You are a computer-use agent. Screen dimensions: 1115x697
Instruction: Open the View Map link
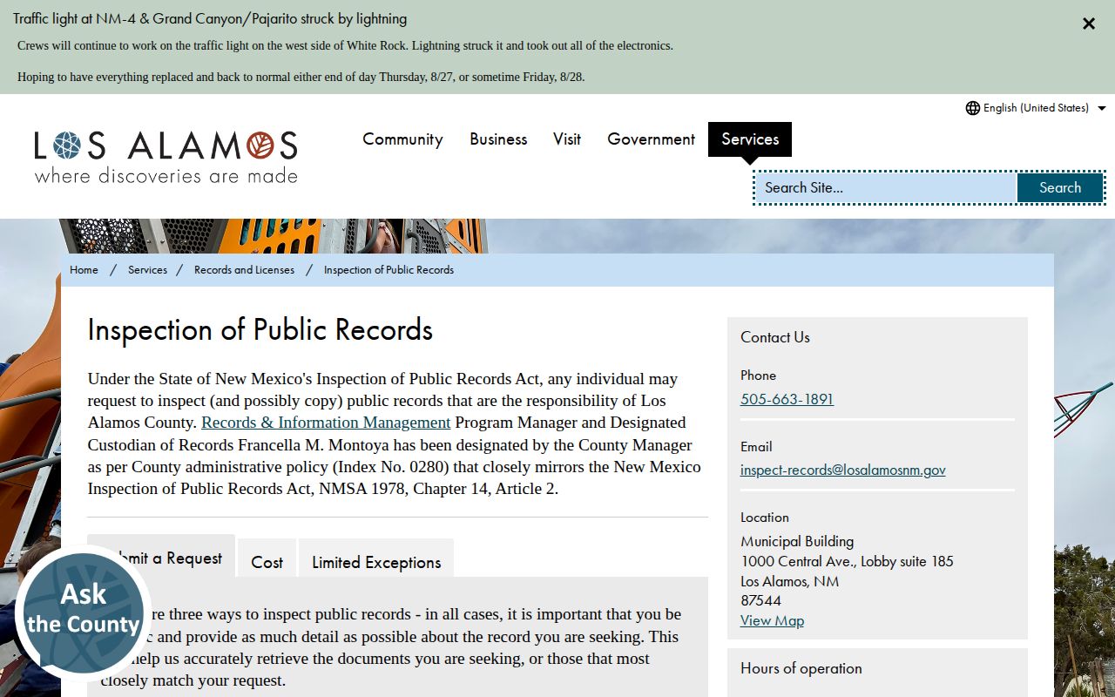pos(772,620)
